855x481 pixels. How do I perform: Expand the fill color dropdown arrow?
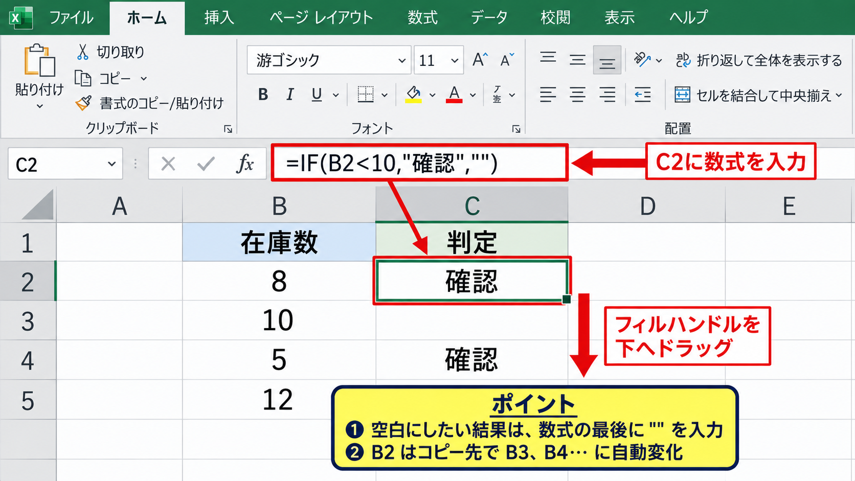pyautogui.click(x=433, y=95)
